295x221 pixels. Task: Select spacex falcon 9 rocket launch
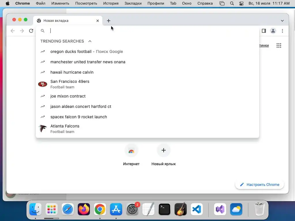point(147,117)
